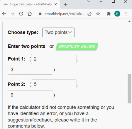The image size is (132, 129).
Task: Go back to the previous page
Action: click(4, 14)
